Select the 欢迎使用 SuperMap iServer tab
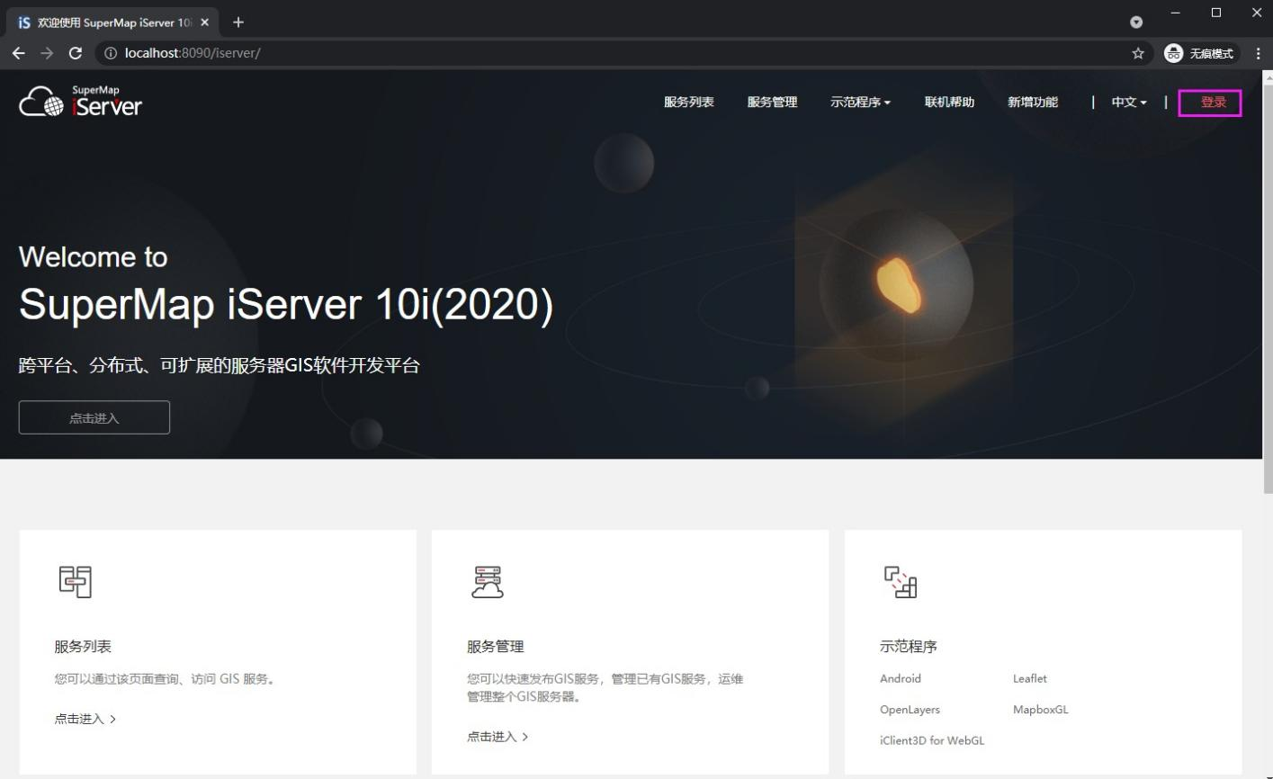Image resolution: width=1273 pixels, height=779 pixels. 113,22
